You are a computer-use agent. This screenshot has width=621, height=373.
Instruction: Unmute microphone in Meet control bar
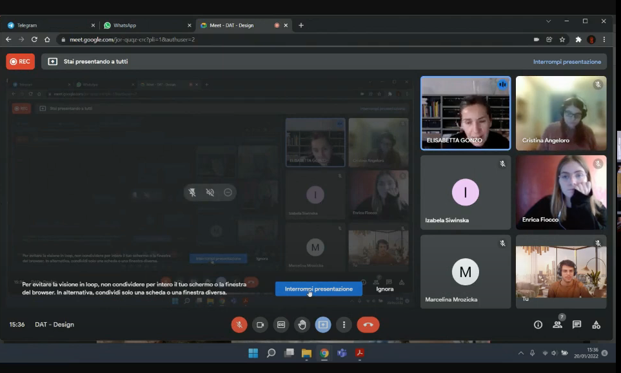[239, 325]
